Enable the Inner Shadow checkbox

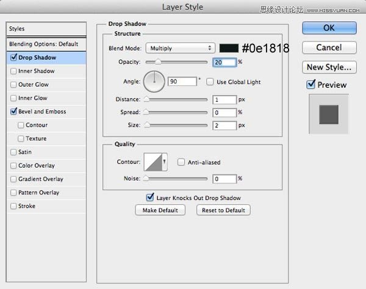pos(13,71)
